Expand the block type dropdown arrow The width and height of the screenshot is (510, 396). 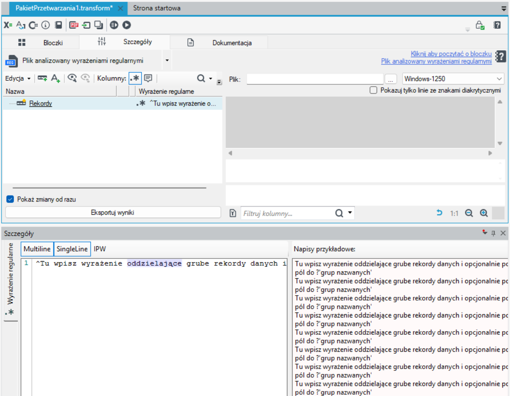(167, 60)
